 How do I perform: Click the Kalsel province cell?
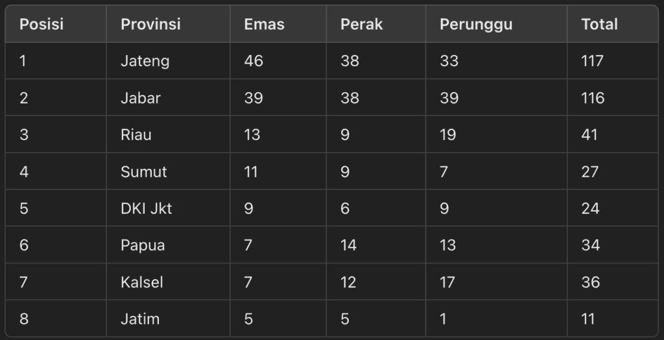[141, 282]
